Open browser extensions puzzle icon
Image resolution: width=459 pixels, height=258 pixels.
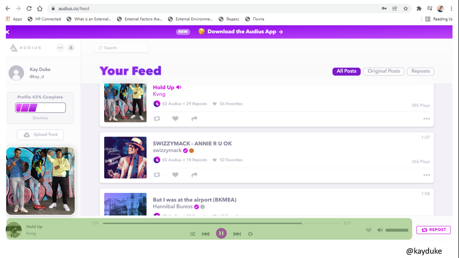419,8
